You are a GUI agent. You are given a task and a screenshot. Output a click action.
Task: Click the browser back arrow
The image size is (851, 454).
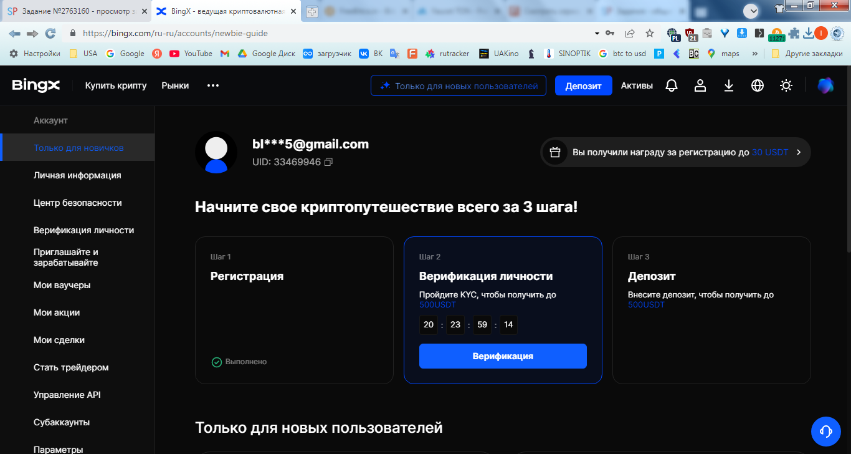pos(14,33)
